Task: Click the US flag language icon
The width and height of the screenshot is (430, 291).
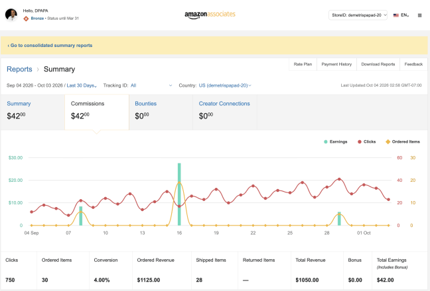Action: tap(395, 15)
